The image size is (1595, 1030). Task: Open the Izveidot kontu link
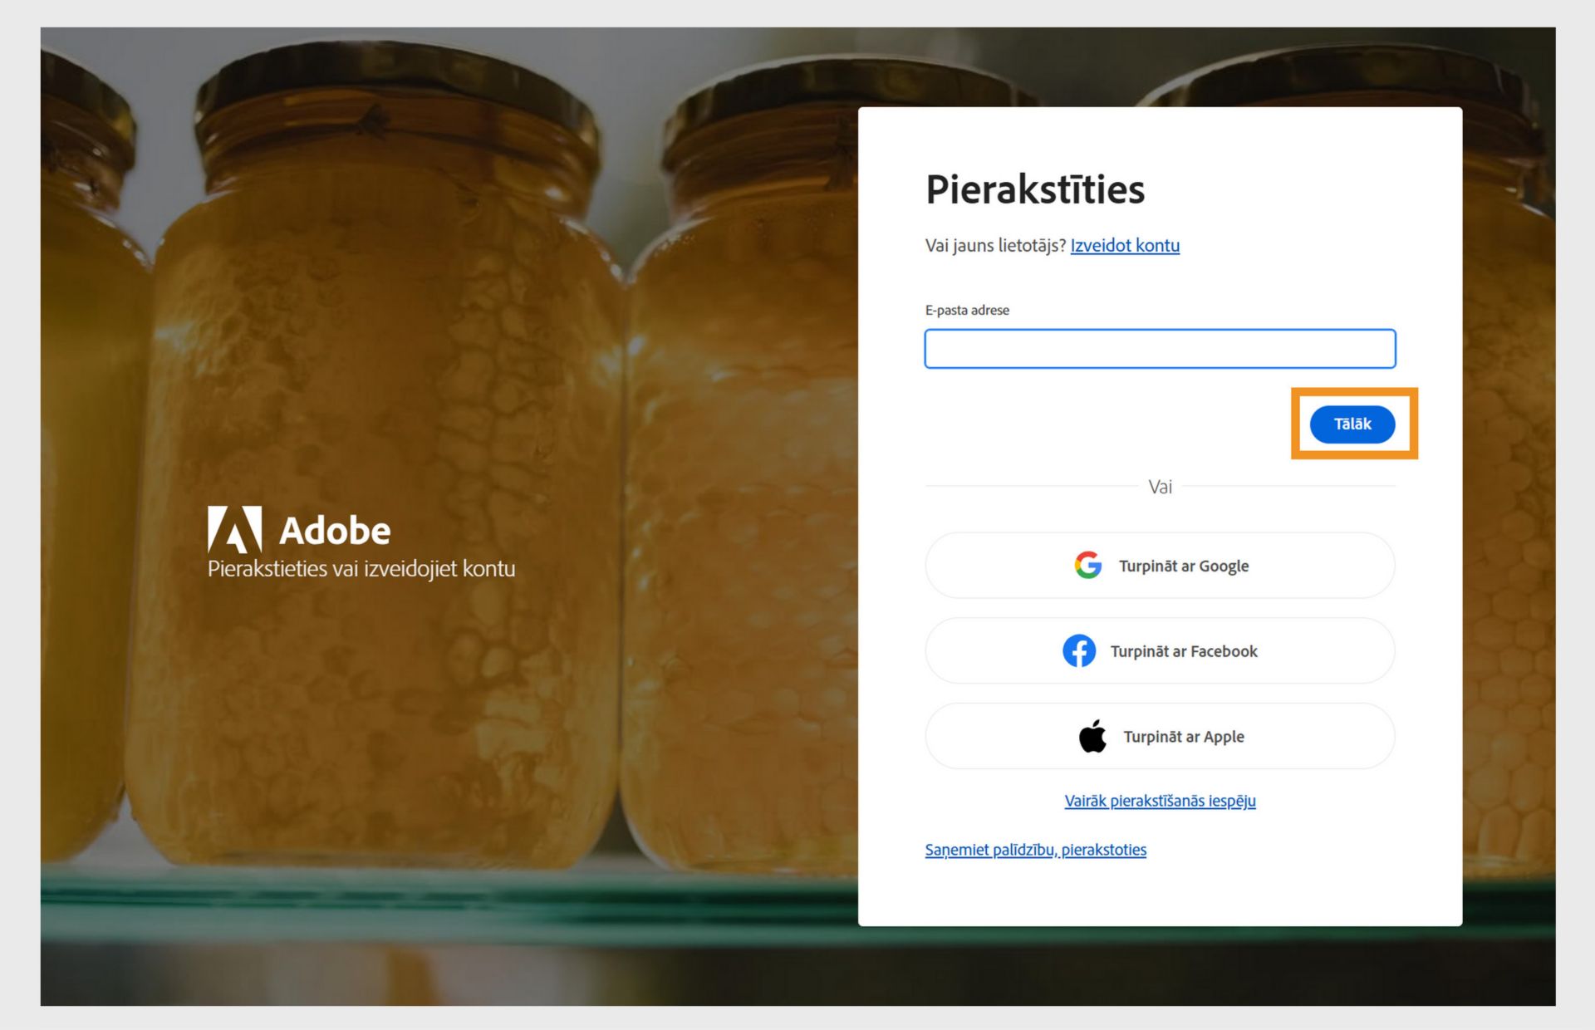1125,245
